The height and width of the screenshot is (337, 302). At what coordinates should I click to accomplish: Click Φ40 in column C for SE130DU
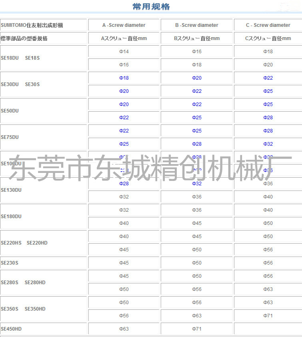[268, 197]
